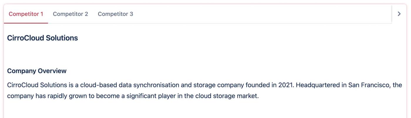Click the Company Overview subheading
The width and height of the screenshot is (411, 118).
37,71
